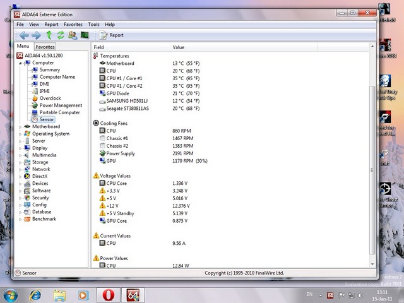The width and height of the screenshot is (404, 303).
Task: Select the Sensor gauge icon
Action: (35, 119)
